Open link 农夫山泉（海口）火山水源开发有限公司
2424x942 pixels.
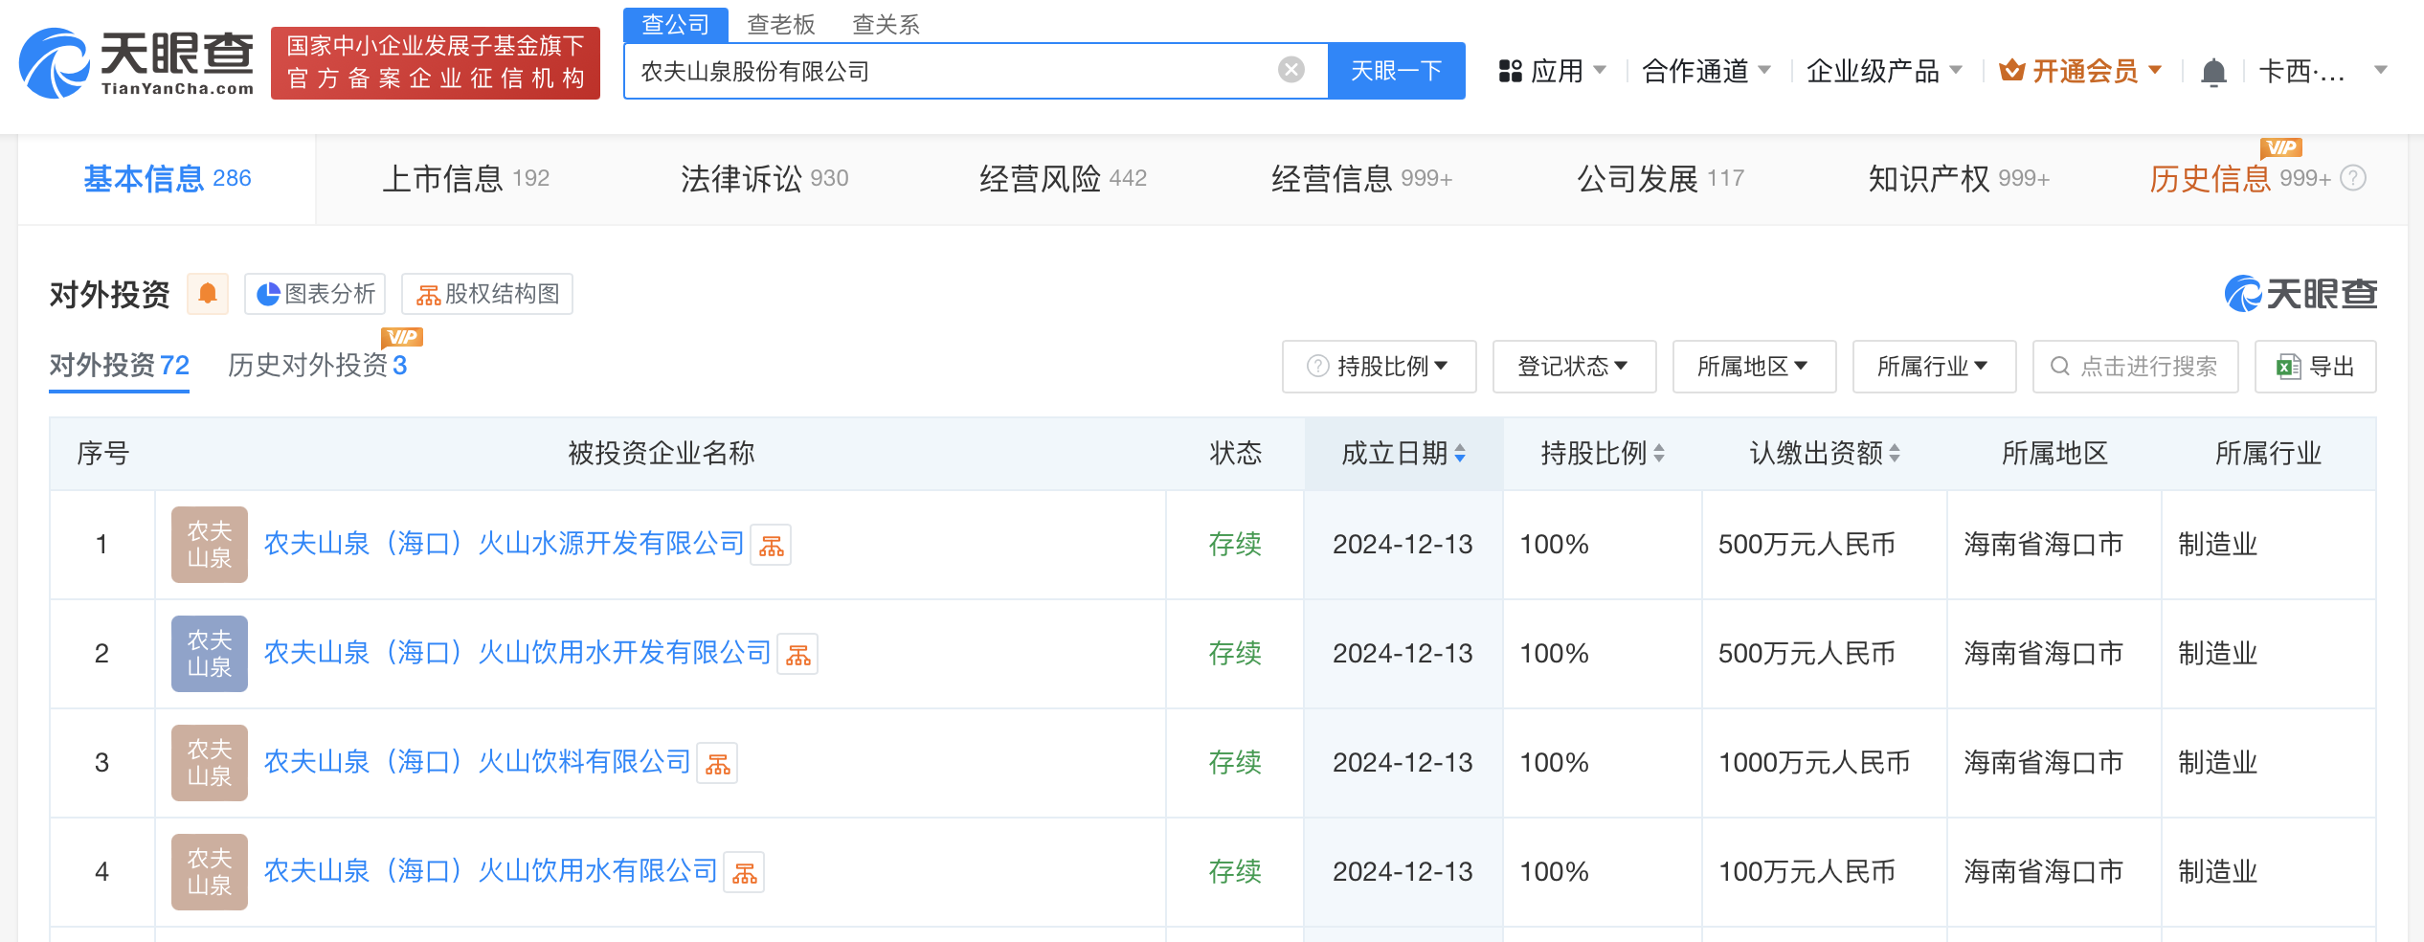(505, 544)
